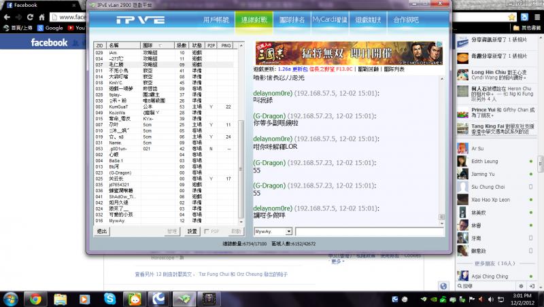Click the 設置 settings button
The image size is (544, 307).
pos(192,232)
